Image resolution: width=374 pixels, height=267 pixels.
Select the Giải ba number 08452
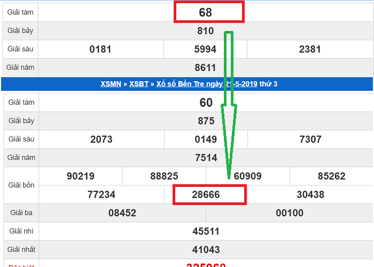coord(122,213)
